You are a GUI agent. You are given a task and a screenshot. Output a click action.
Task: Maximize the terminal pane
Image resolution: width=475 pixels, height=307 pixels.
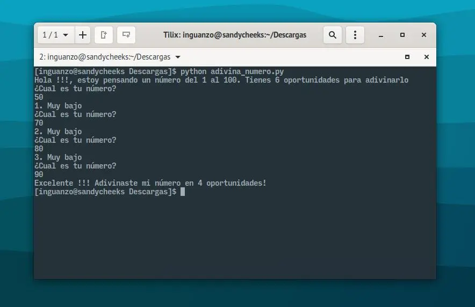click(407, 57)
